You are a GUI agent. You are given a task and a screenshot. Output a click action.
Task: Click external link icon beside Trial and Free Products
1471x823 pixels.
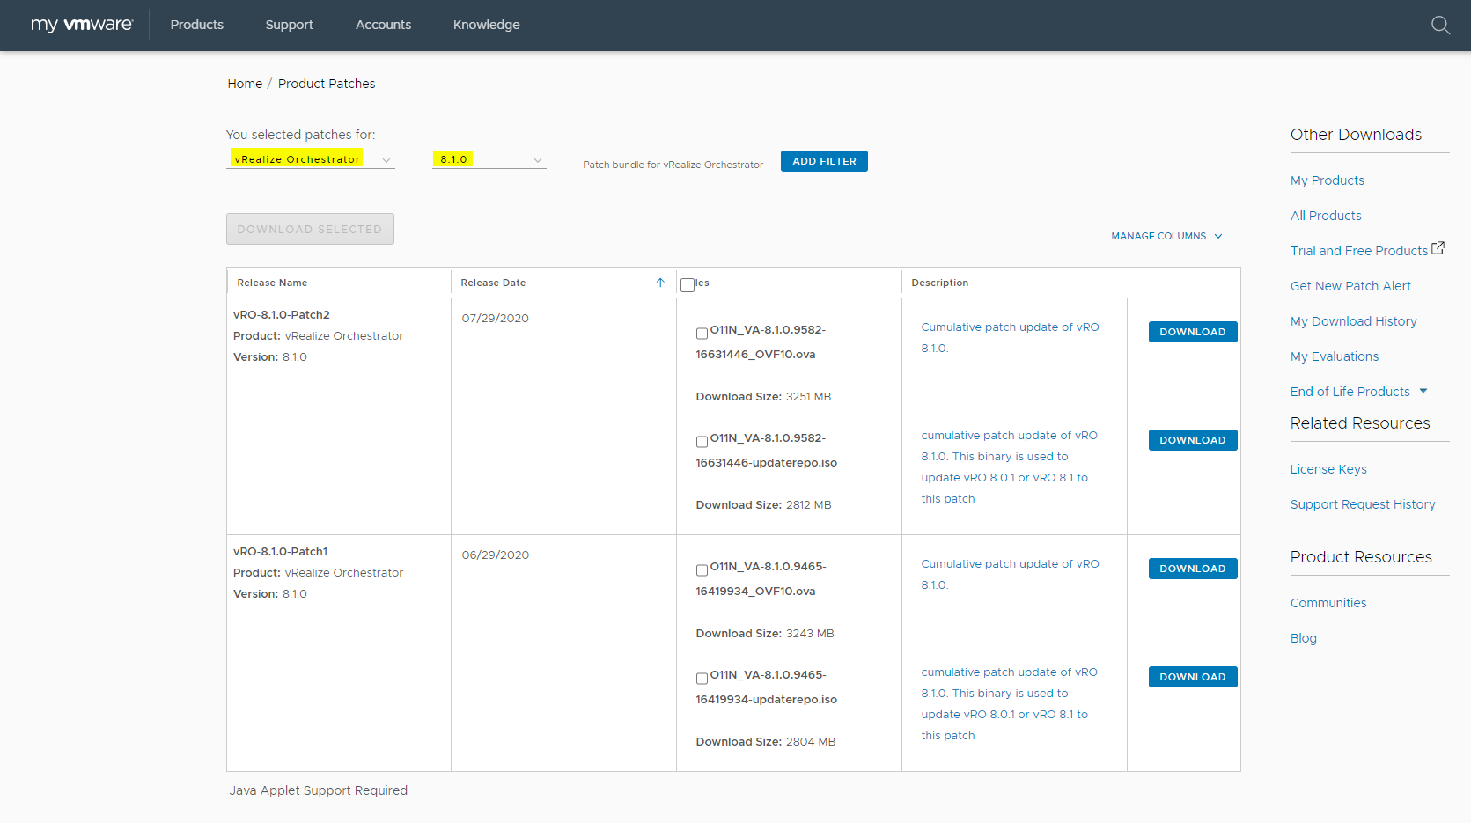click(x=1438, y=248)
